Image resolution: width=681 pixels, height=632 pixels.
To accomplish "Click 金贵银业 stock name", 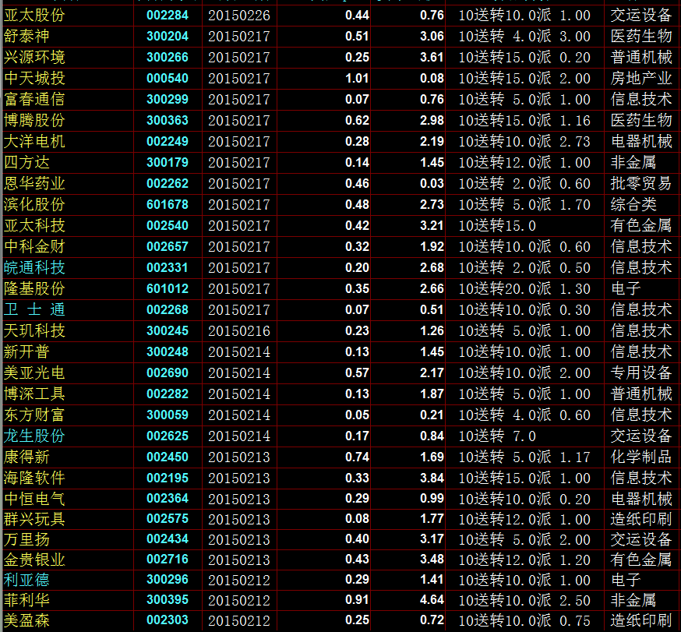I will [34, 560].
